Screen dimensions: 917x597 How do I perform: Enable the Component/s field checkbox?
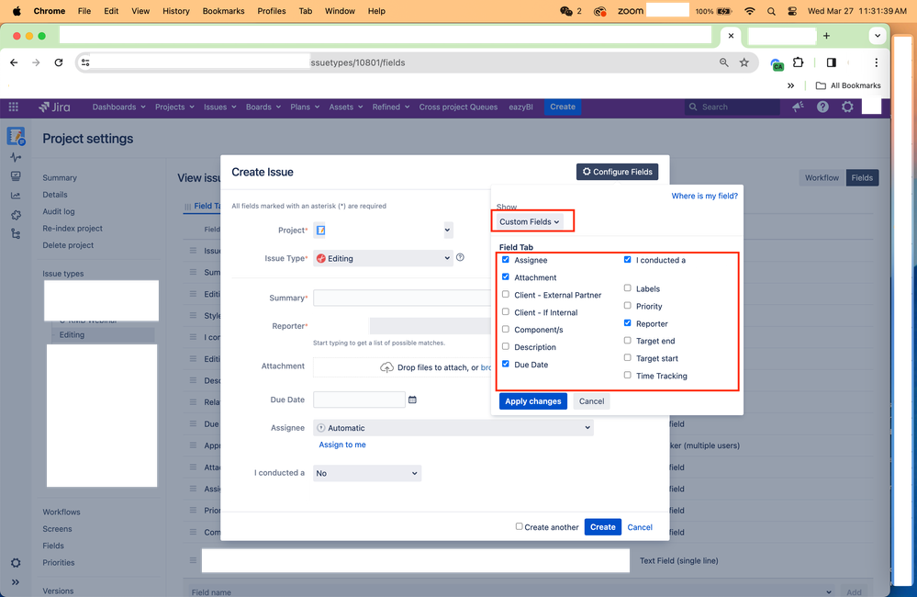click(506, 329)
